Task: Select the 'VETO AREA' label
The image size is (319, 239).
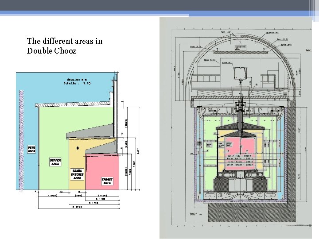Action: point(31,150)
